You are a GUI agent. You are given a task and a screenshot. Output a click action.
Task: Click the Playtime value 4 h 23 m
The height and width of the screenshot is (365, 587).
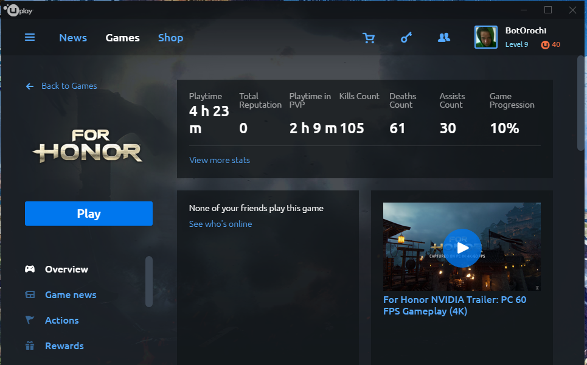[209, 120]
